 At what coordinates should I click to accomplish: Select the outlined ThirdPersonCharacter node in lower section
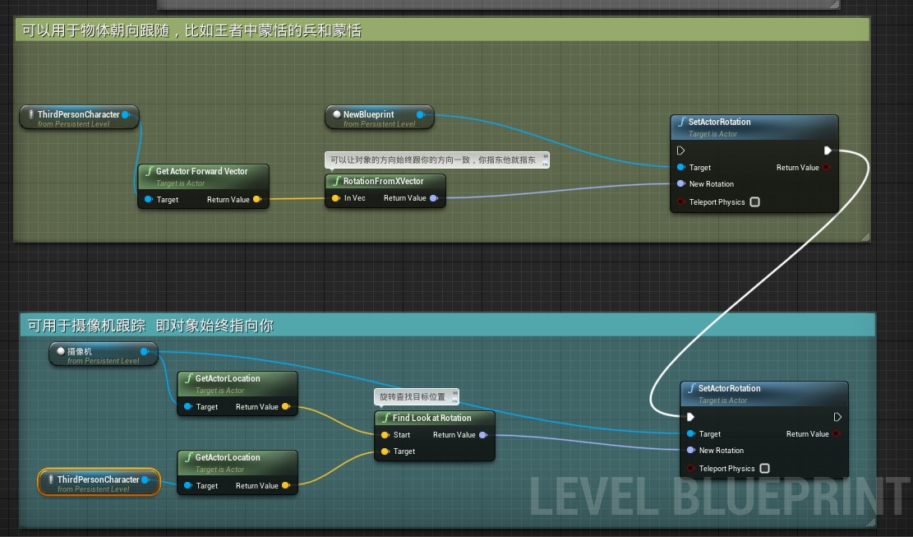pyautogui.click(x=98, y=479)
